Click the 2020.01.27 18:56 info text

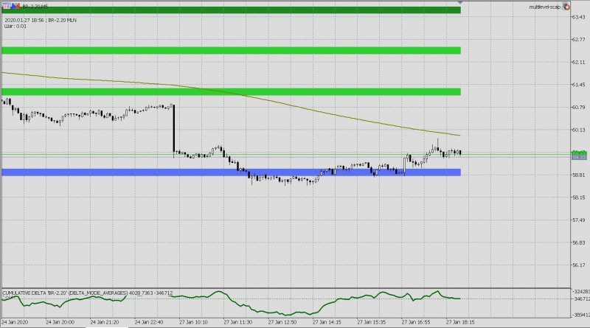[x=24, y=21]
